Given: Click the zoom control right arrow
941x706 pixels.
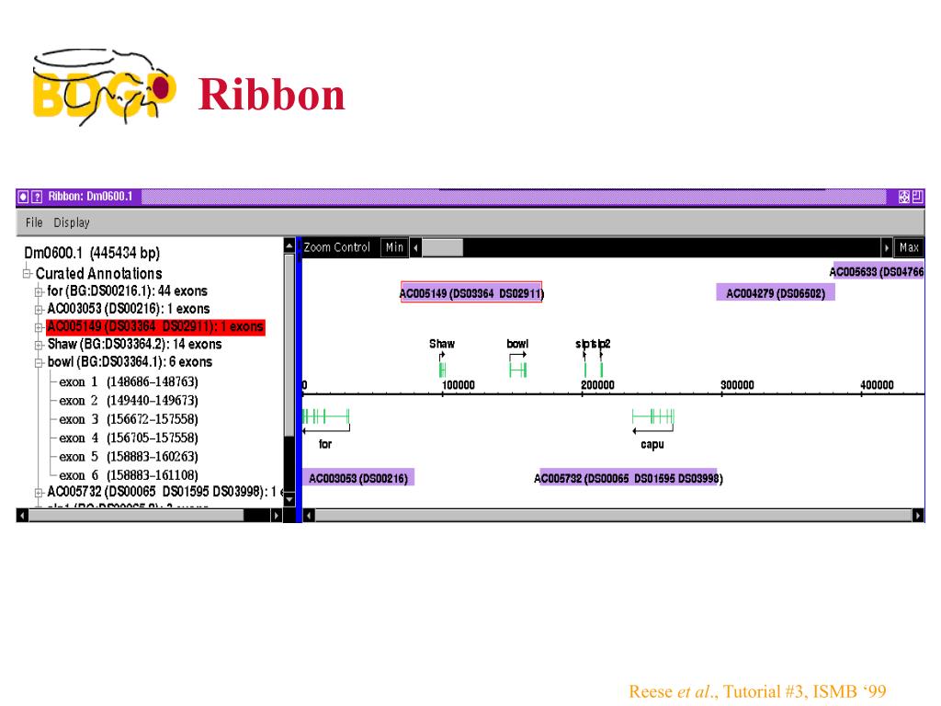Looking at the screenshot, I should (886, 247).
